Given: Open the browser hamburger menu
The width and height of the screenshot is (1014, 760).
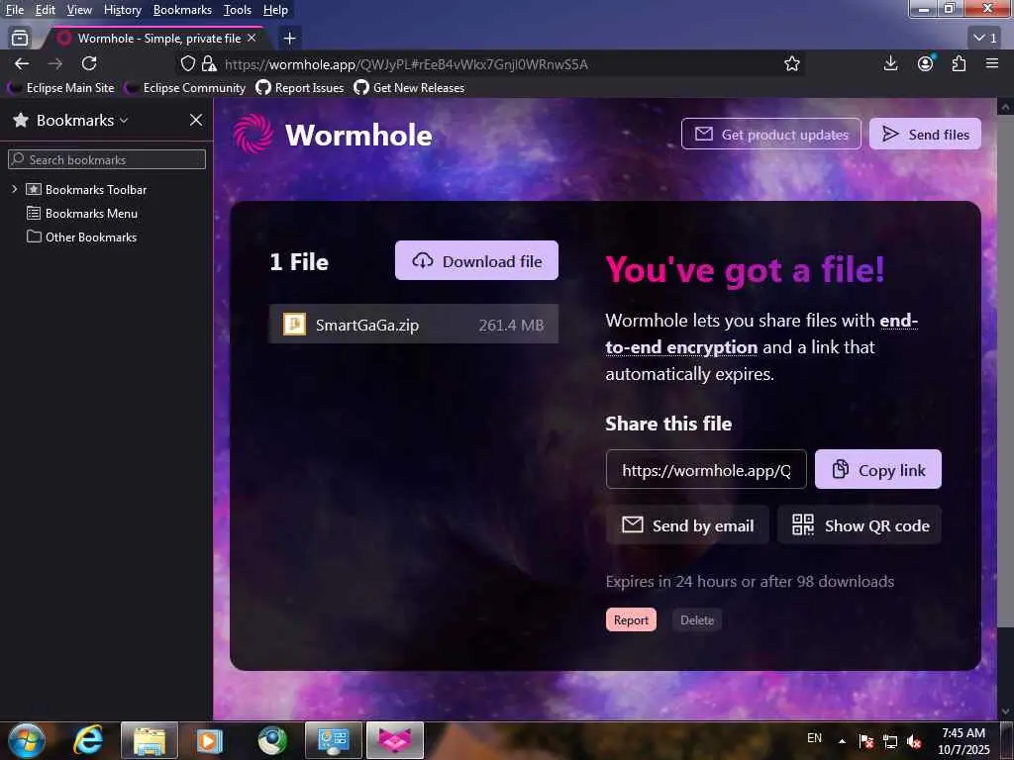Looking at the screenshot, I should 992,63.
